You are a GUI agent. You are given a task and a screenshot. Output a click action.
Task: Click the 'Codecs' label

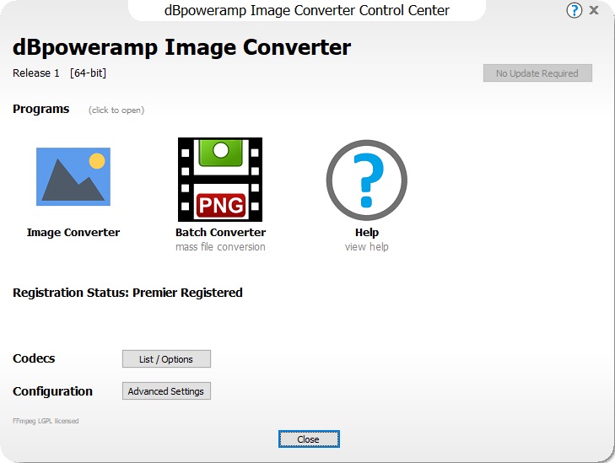[34, 358]
